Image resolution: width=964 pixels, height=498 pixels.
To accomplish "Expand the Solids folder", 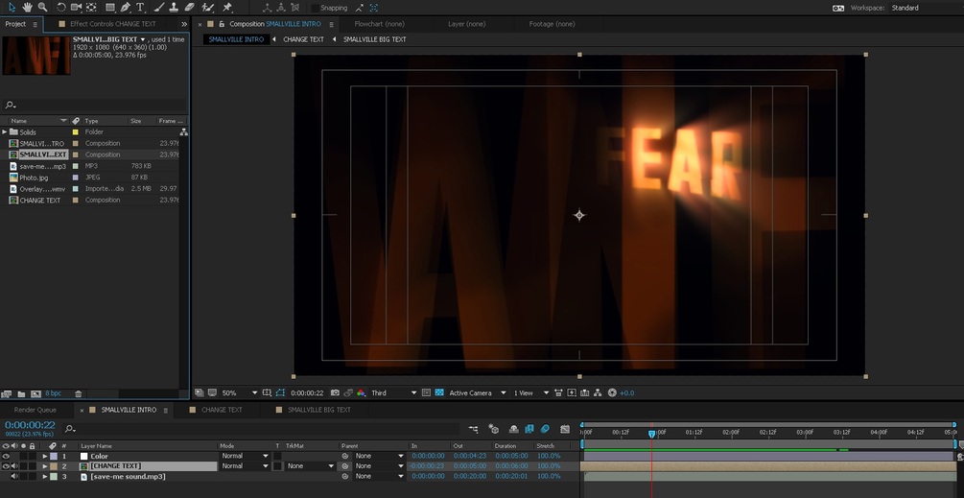I will tap(5, 132).
